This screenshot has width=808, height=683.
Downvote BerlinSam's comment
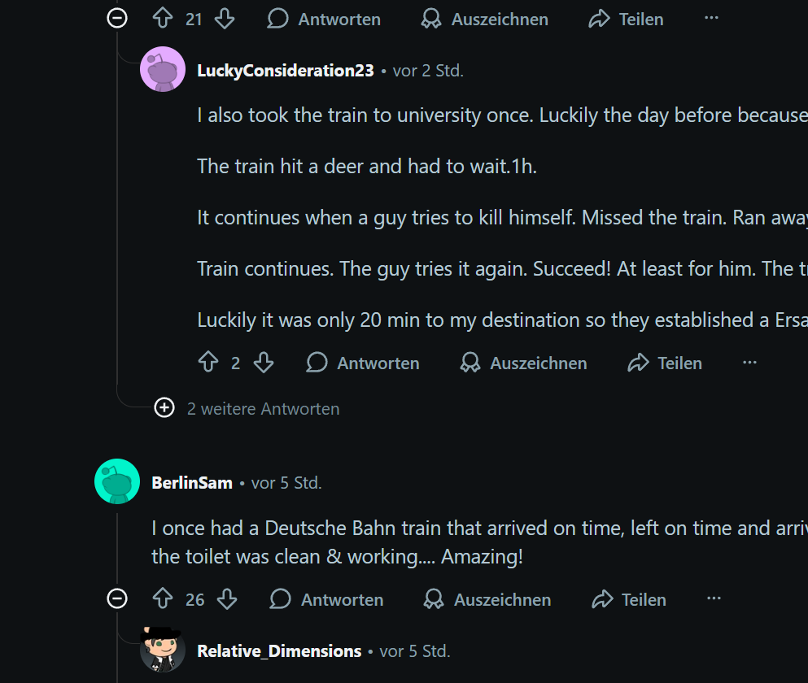[x=227, y=599]
